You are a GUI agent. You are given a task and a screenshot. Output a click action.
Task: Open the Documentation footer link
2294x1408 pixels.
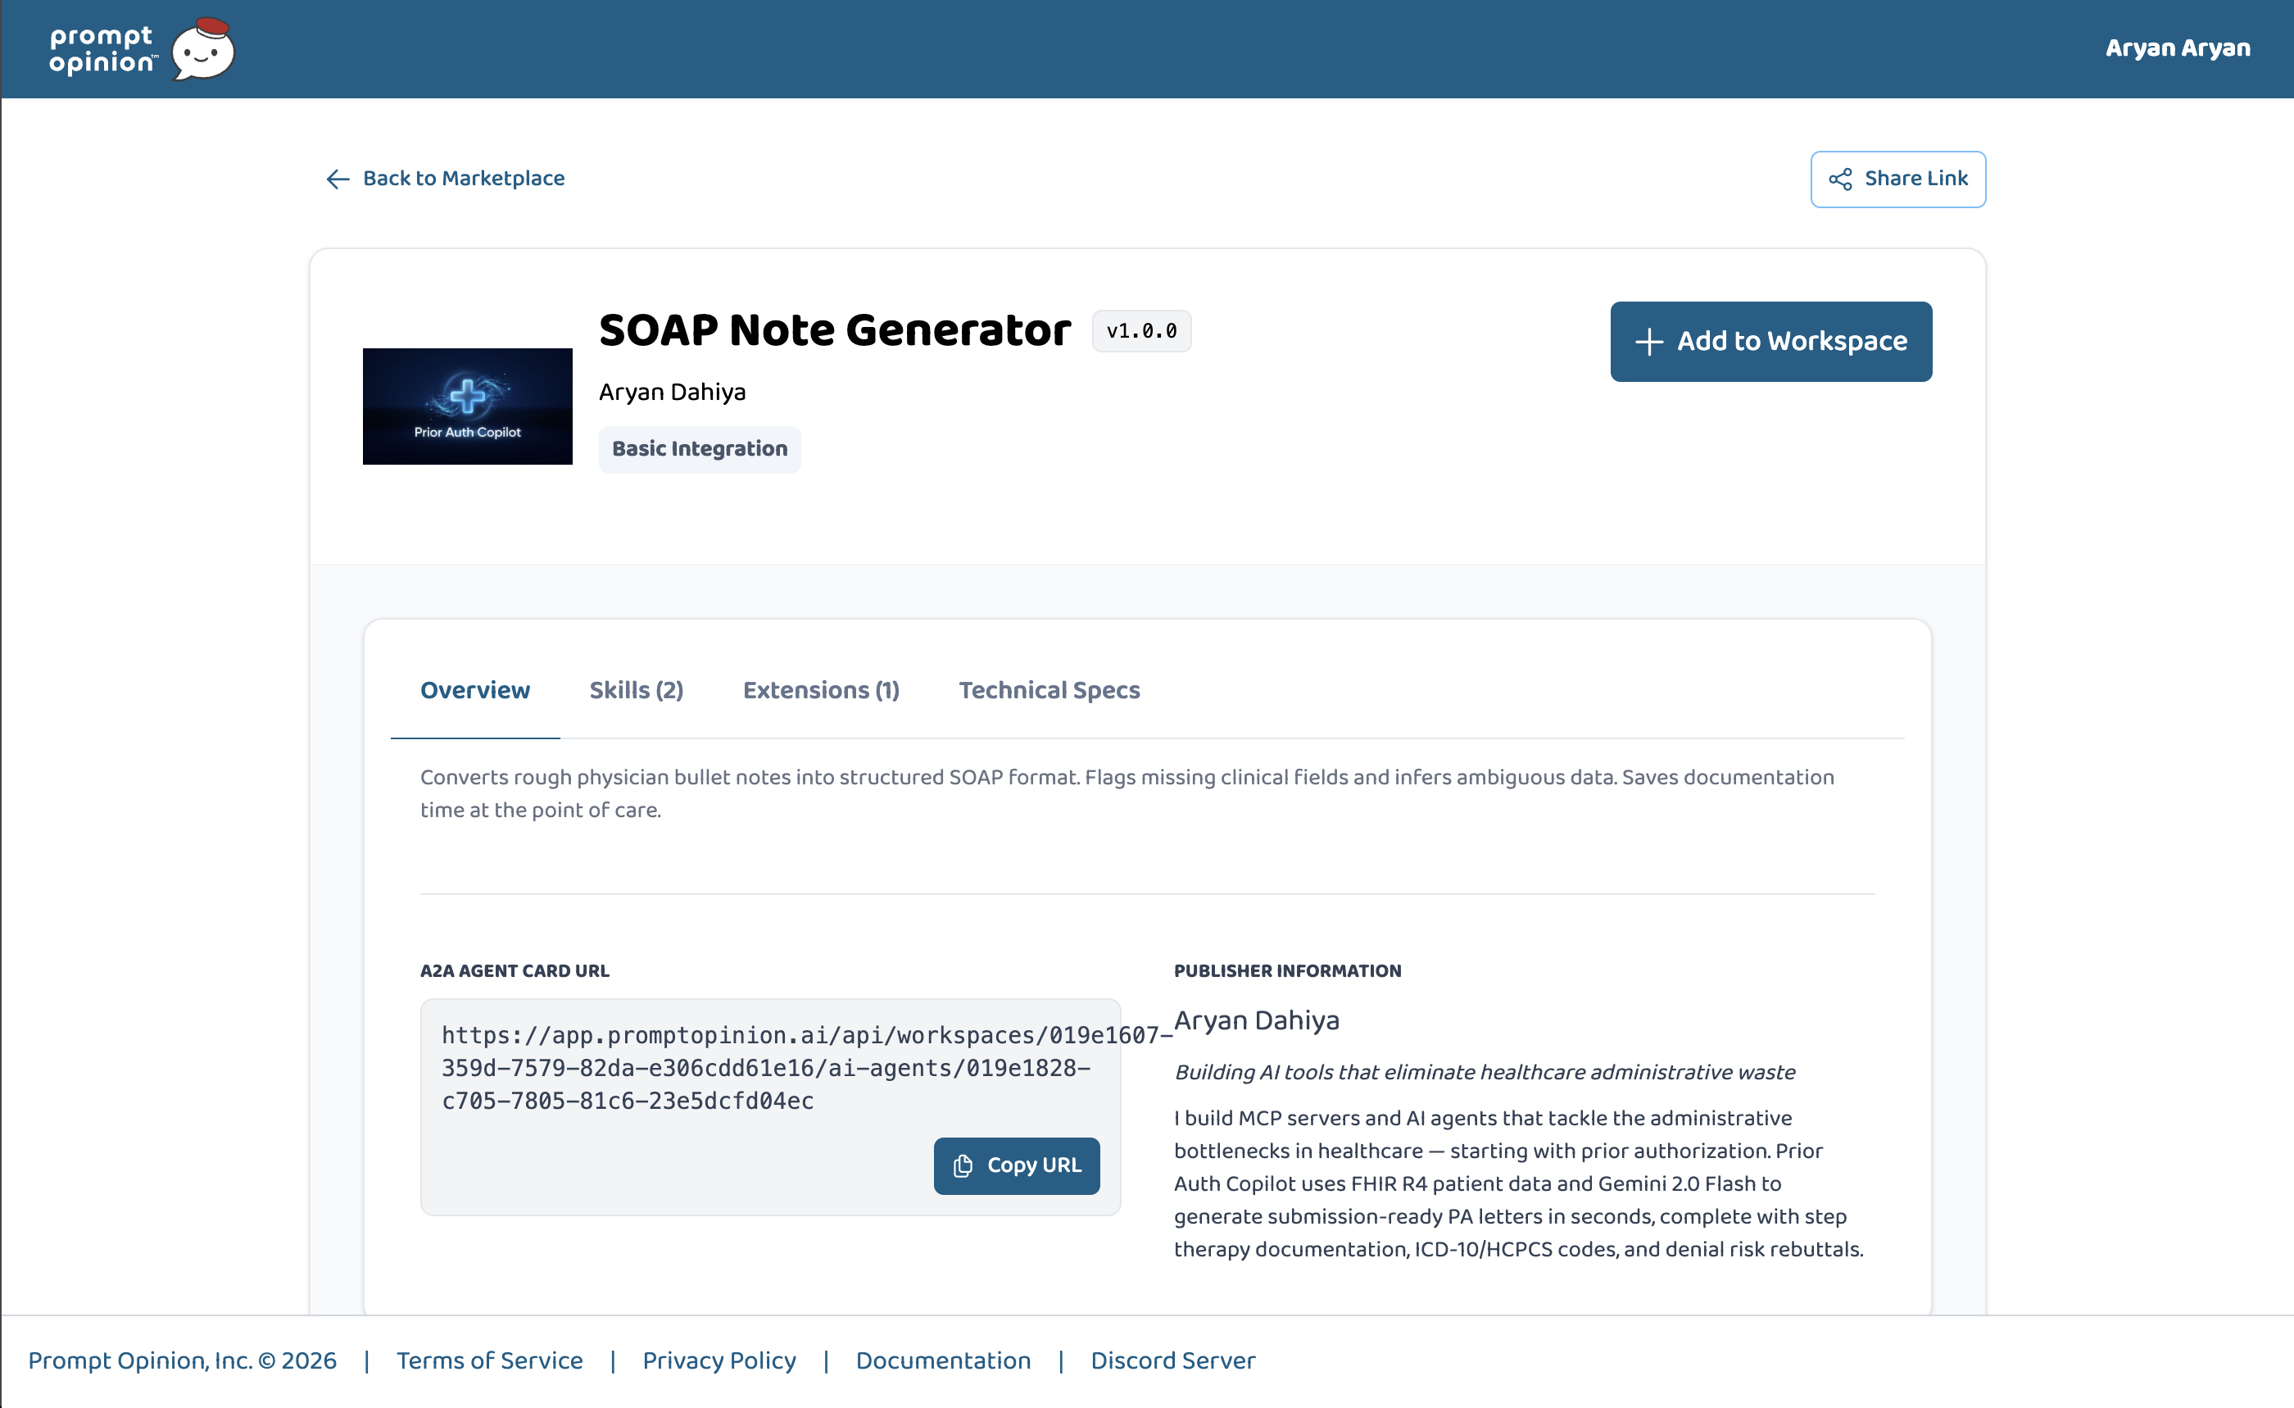(943, 1360)
